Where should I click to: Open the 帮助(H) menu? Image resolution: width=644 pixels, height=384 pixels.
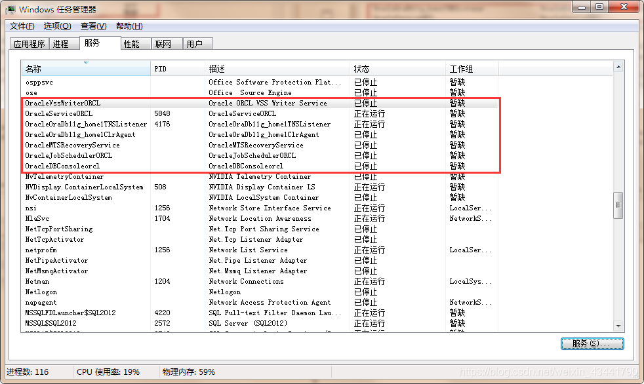pyautogui.click(x=129, y=26)
